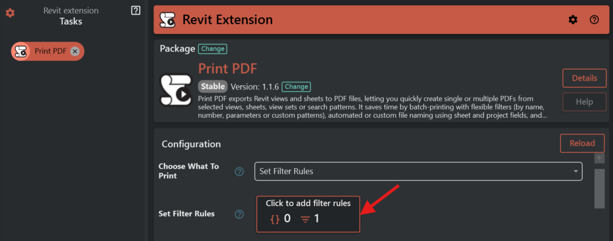Click help icon in Revit Extension header

pos(595,20)
